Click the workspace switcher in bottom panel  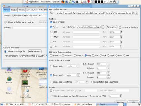(125, 104)
